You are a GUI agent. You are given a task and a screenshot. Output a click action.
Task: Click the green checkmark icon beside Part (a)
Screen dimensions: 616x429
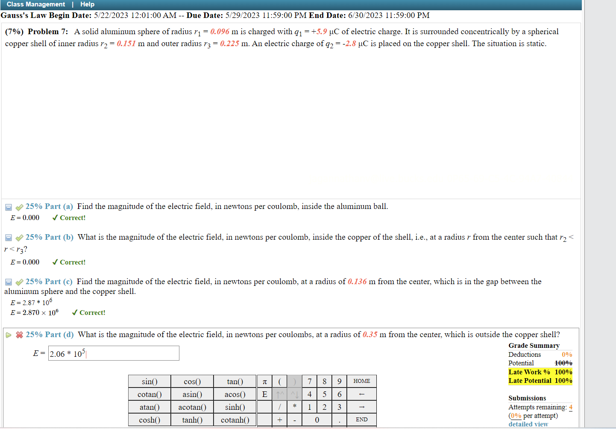pos(18,207)
